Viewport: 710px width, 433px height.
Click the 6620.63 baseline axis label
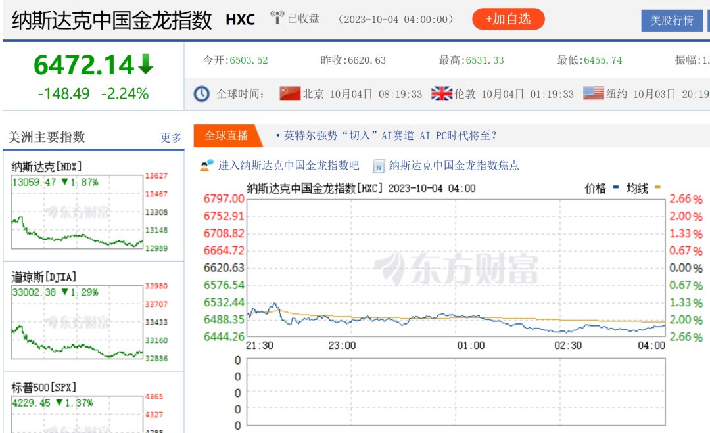pos(224,268)
